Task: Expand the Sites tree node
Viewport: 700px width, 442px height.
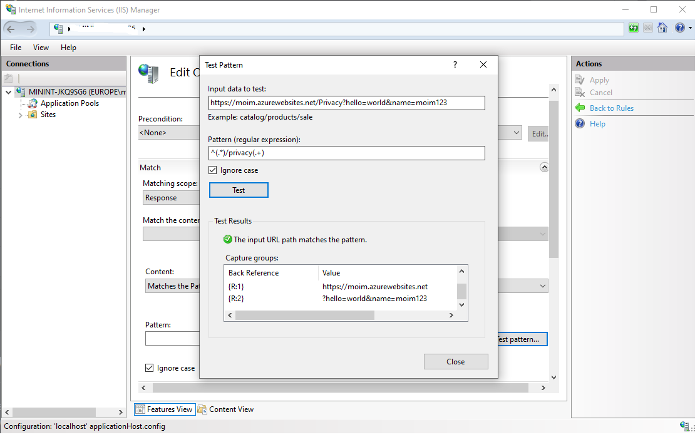Action: point(20,115)
